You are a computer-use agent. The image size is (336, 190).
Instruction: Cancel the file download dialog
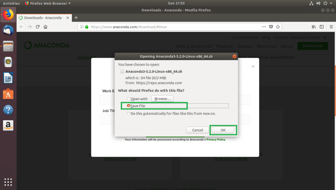197,130
